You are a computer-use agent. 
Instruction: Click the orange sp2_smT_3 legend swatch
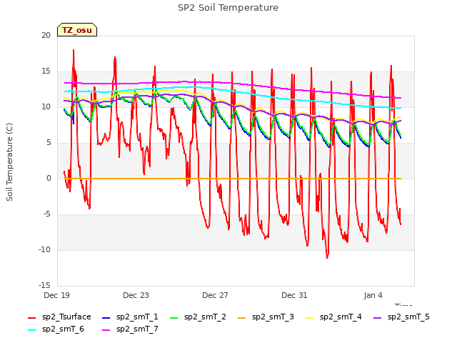[x=242, y=317]
